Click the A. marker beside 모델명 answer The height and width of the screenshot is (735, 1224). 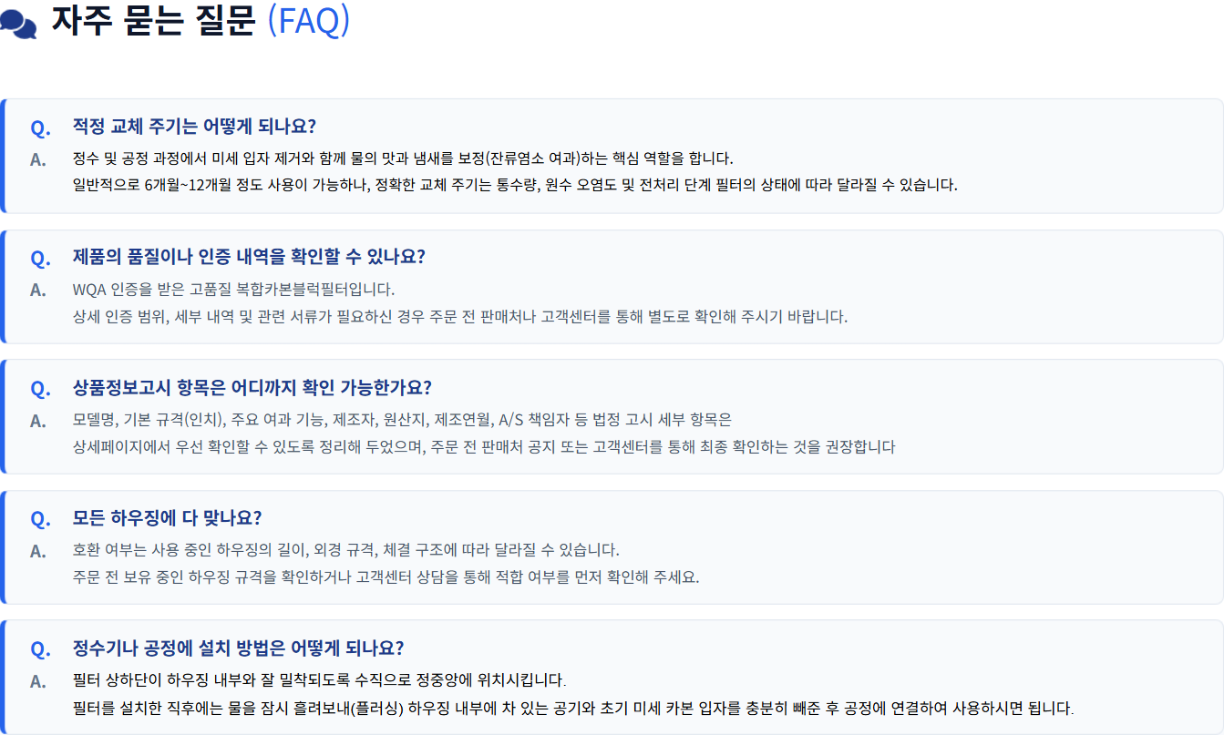[38, 421]
